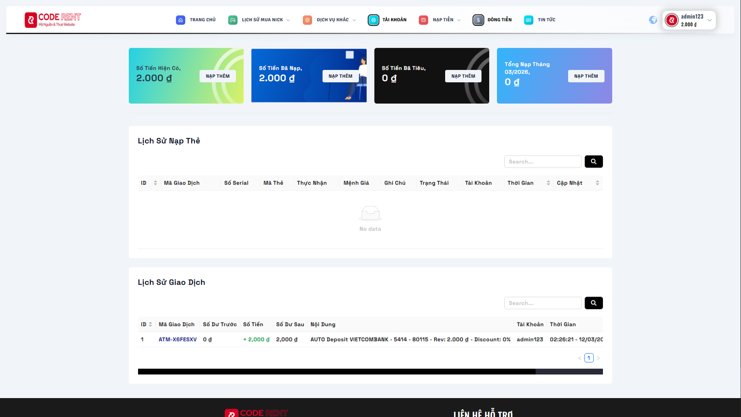Viewport: 741px width, 417px height.
Task: Toggle sorting on Thời Gian column
Action: [x=548, y=182]
